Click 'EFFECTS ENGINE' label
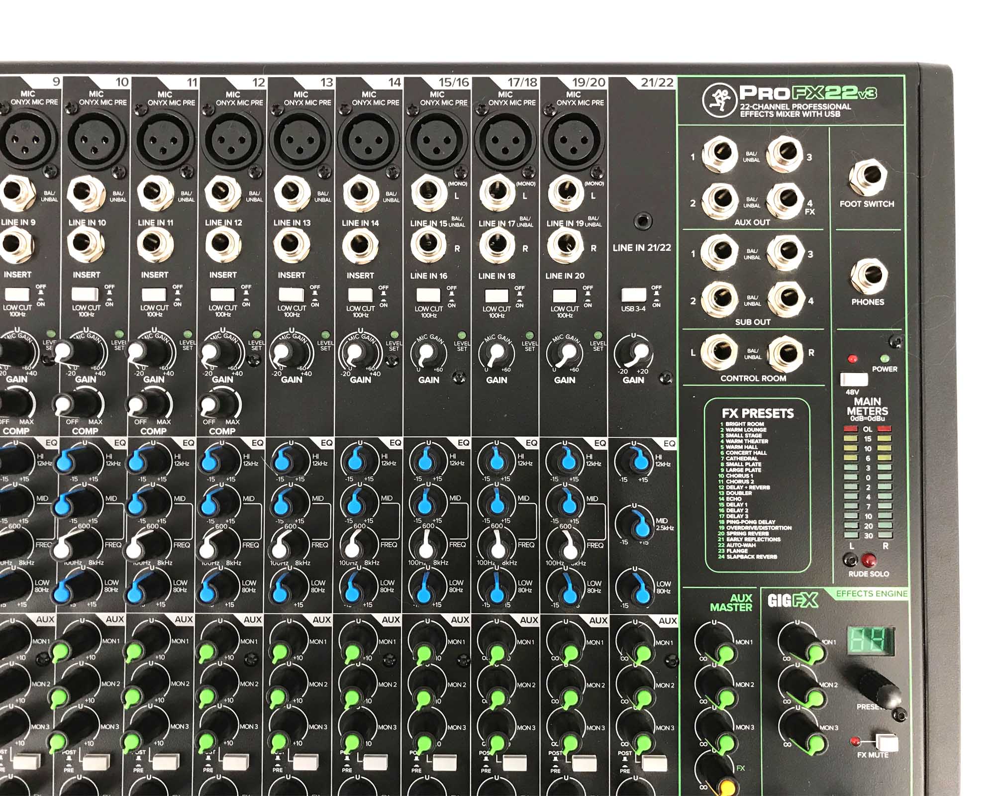This screenshot has height=796, width=995. [871, 594]
